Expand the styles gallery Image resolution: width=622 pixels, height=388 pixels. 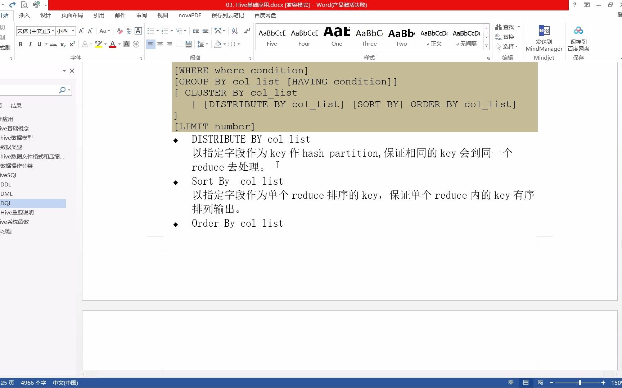pos(486,45)
